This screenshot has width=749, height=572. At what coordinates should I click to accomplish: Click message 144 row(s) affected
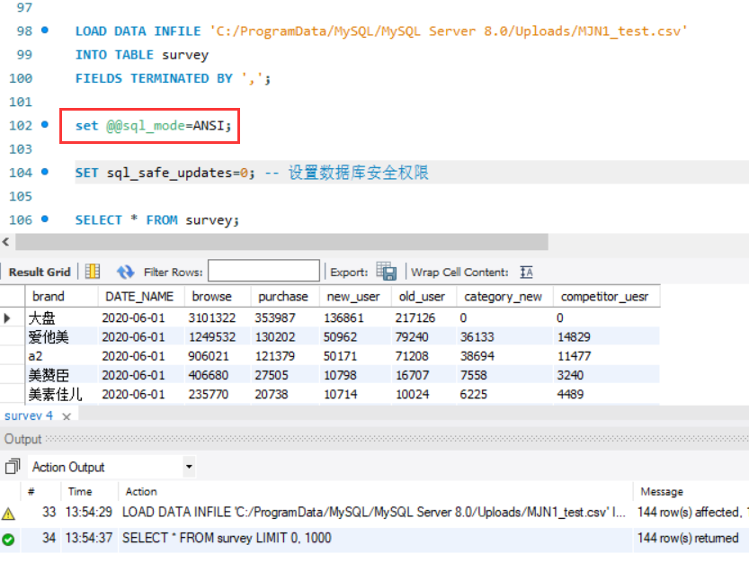tap(690, 513)
